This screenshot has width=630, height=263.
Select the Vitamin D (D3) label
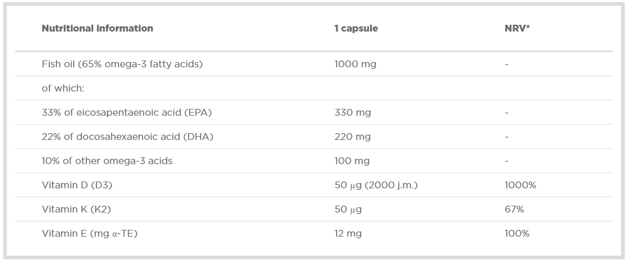(x=77, y=185)
